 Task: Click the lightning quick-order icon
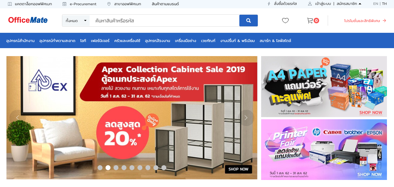point(269,4)
